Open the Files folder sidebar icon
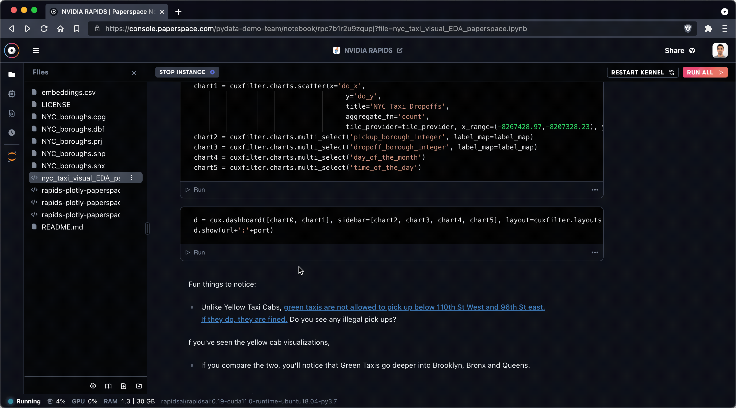This screenshot has height=408, width=736. coord(12,74)
